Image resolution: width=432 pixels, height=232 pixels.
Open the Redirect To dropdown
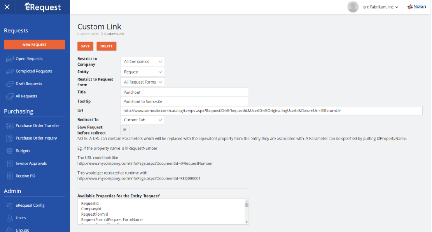(x=142, y=120)
